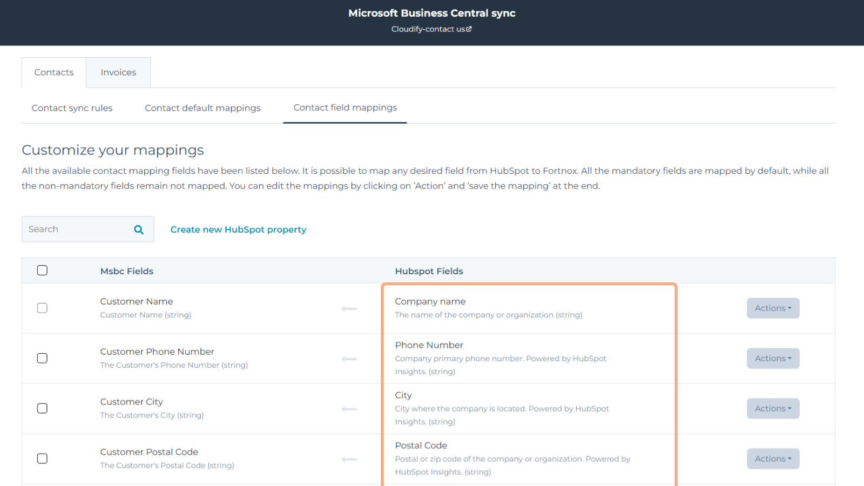864x486 pixels.
Task: Click the Hubspot Fields column header
Action: (x=429, y=271)
